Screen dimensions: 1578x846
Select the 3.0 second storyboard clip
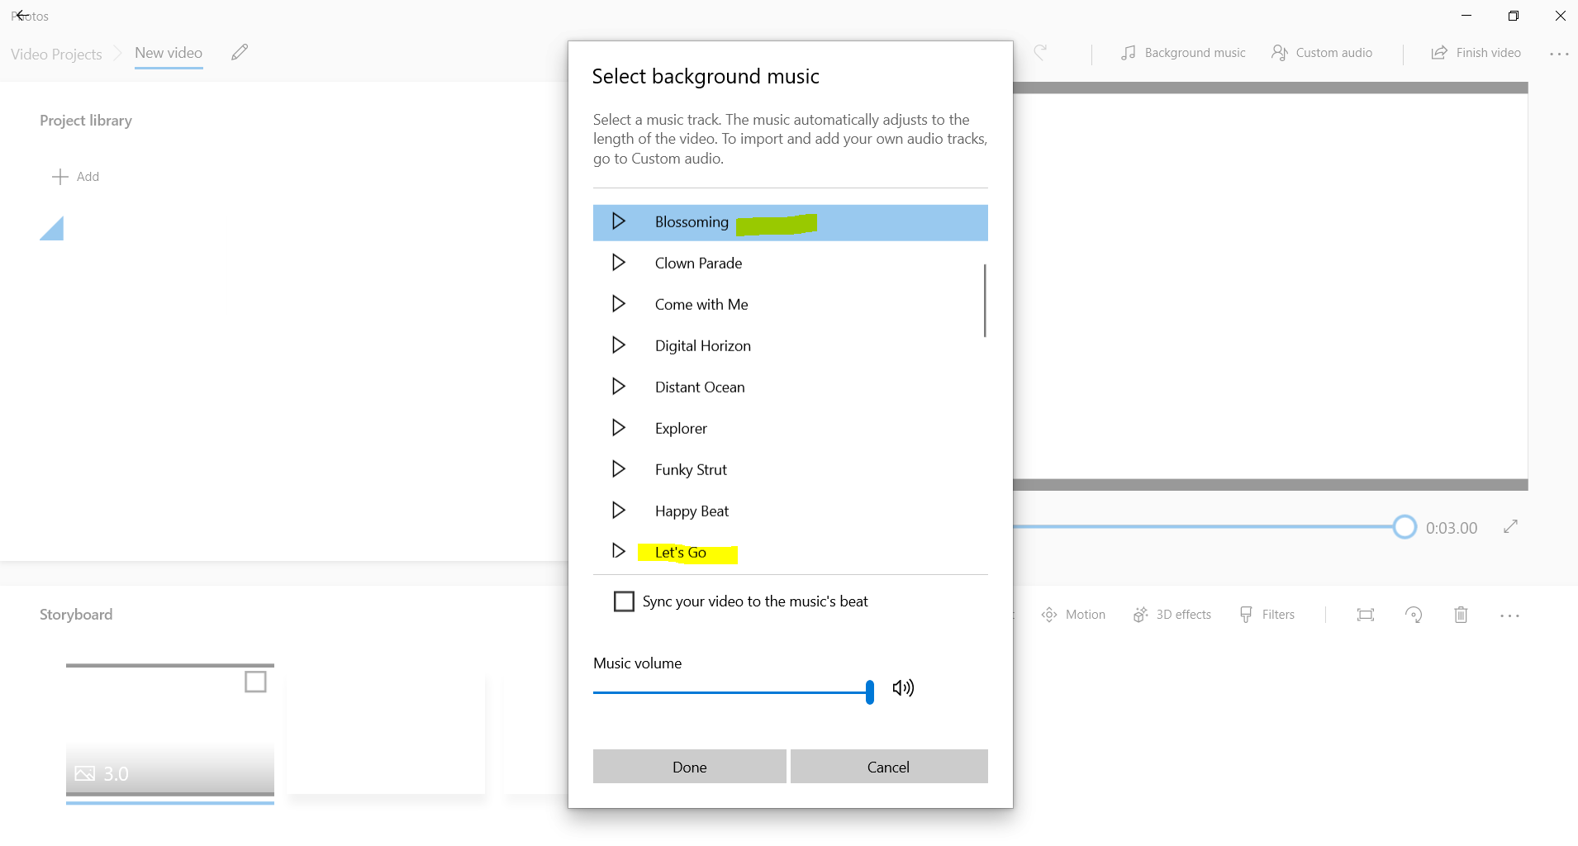pos(170,732)
